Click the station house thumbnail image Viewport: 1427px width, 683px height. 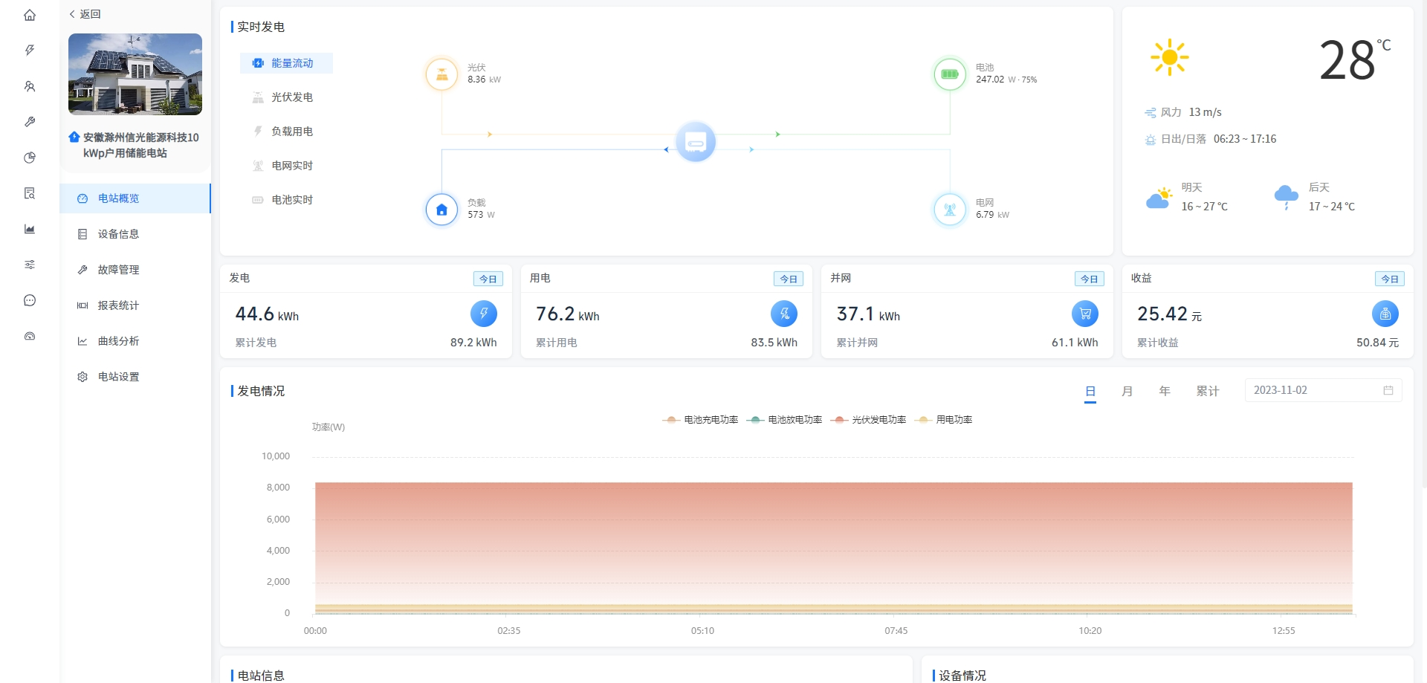point(135,74)
